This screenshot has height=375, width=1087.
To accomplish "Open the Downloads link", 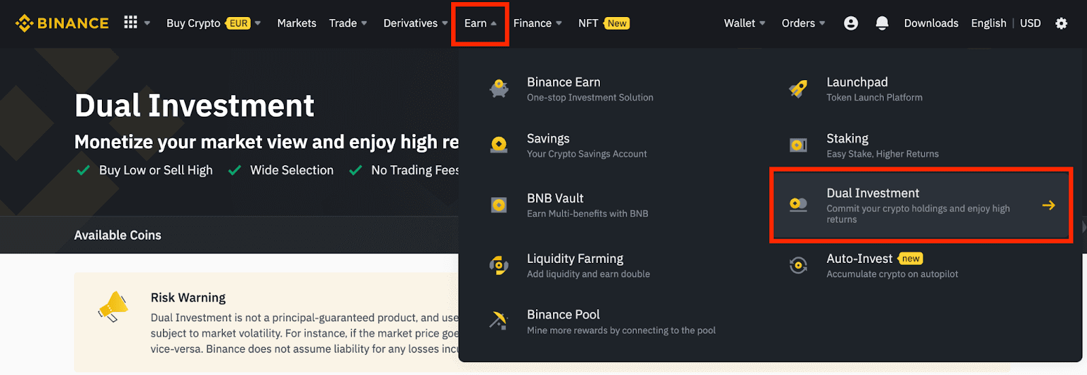I will [931, 23].
